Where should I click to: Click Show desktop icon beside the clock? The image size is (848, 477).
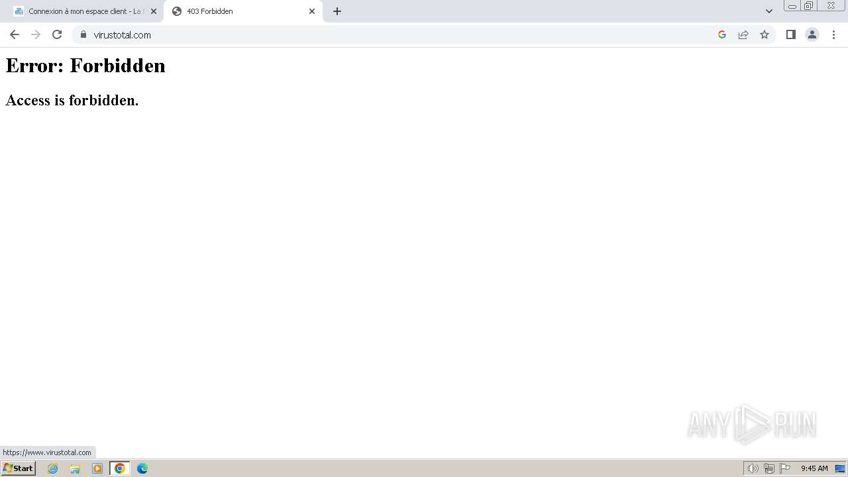coord(840,468)
